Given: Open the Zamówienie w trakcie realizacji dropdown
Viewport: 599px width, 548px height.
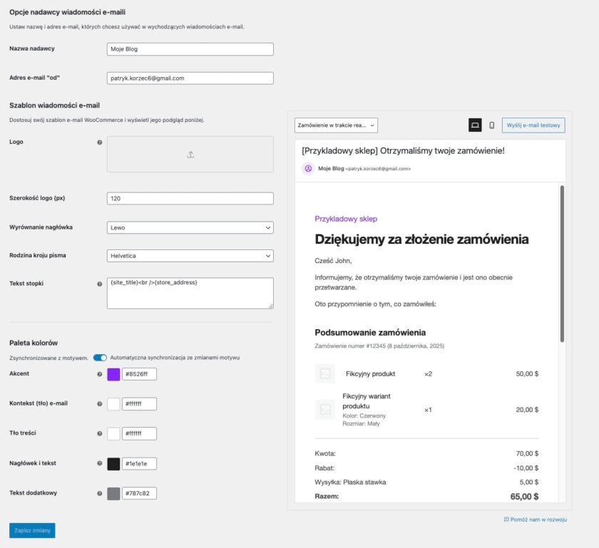Looking at the screenshot, I should (x=337, y=124).
